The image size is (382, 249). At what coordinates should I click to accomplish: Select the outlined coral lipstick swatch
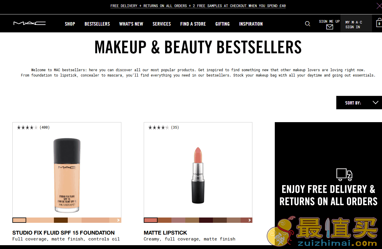point(151,220)
